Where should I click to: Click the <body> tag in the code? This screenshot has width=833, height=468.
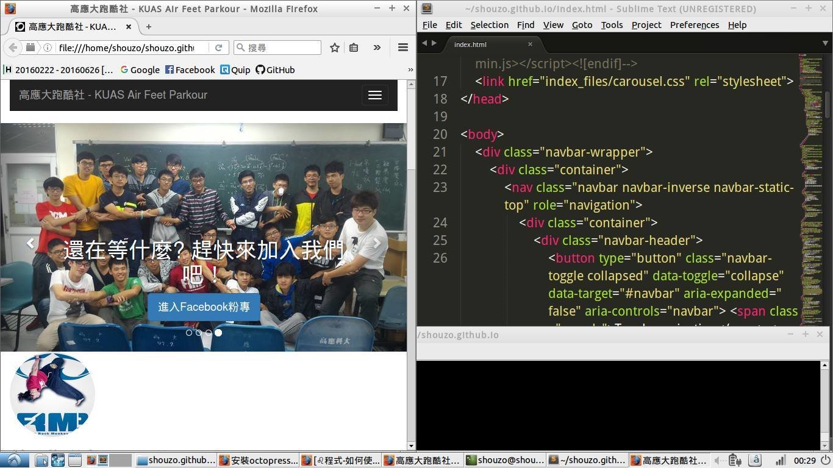click(x=482, y=134)
